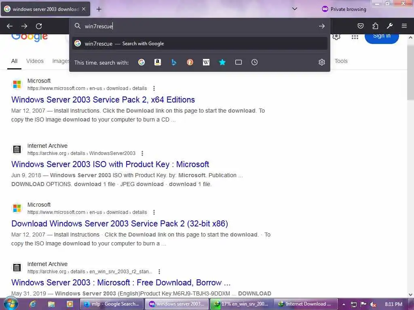Click the 8:11 PM clock

393,304
